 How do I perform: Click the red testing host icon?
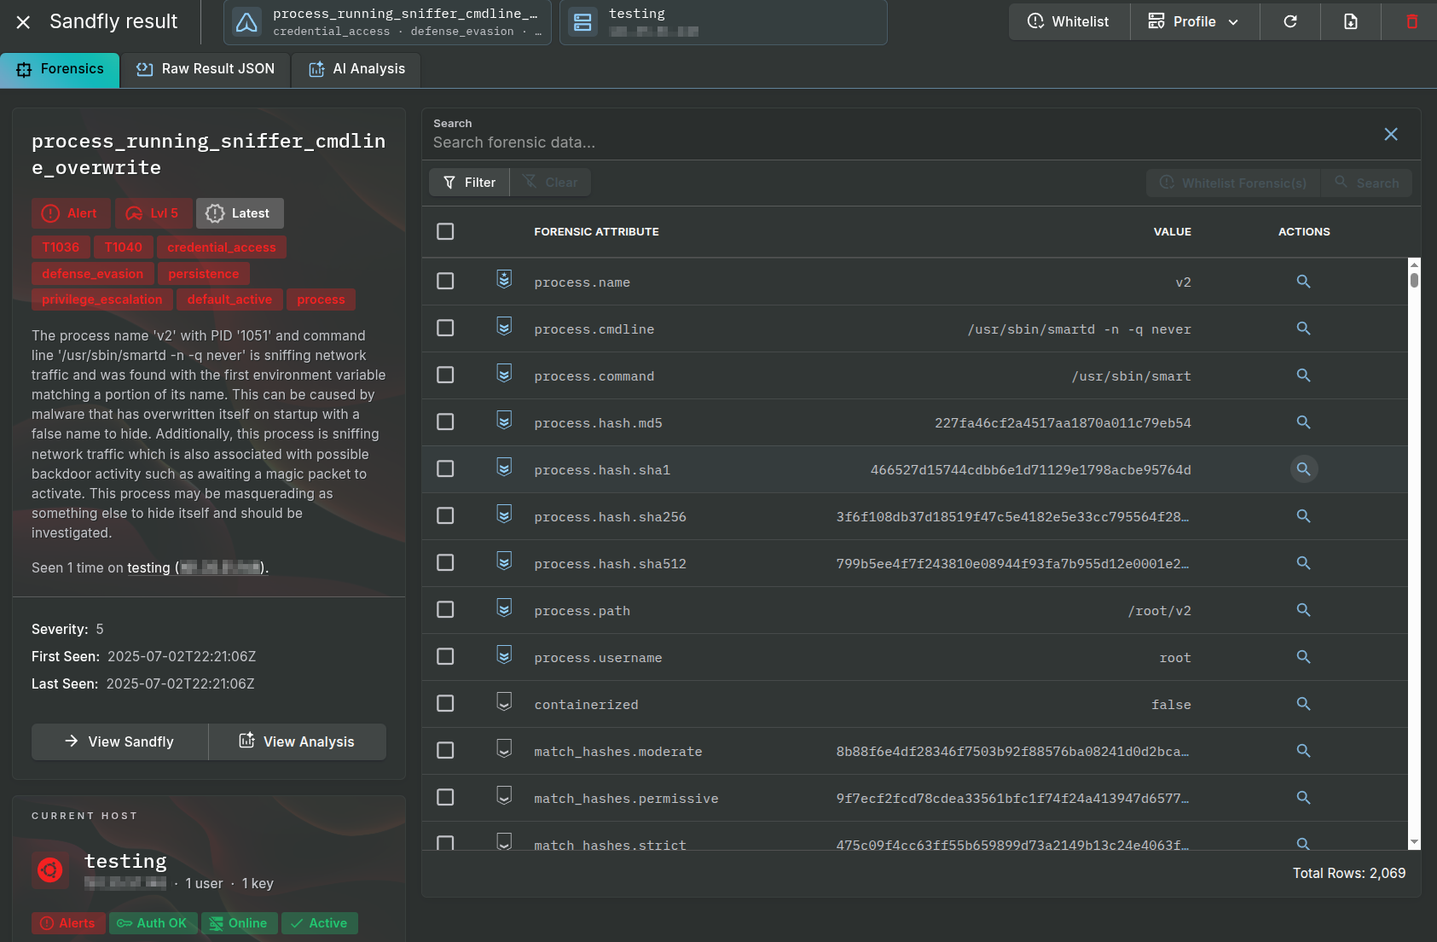pyautogui.click(x=50, y=870)
